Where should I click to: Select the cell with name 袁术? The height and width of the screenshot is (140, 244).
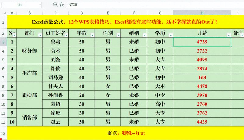click(56, 51)
